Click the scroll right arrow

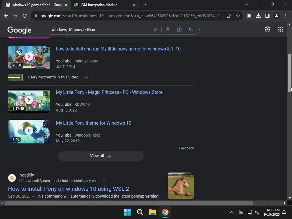pos(285,203)
